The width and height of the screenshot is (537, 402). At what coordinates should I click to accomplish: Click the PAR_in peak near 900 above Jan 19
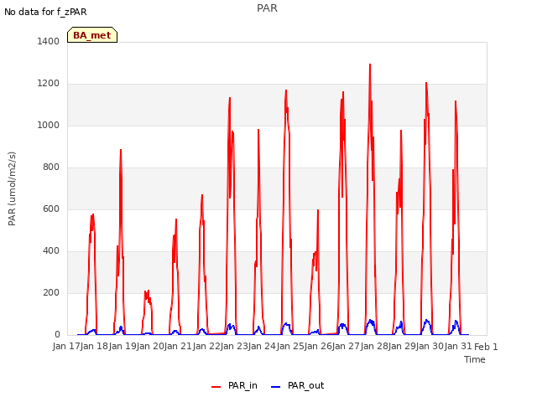(121, 150)
